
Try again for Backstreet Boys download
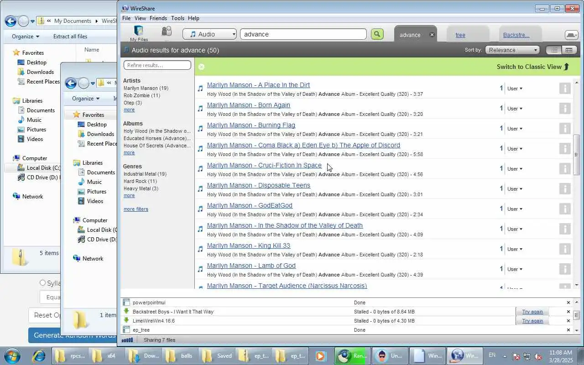coord(532,312)
